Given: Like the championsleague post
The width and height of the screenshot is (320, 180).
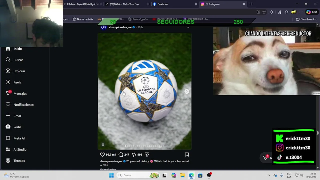Looking at the screenshot, I should 102,154.
